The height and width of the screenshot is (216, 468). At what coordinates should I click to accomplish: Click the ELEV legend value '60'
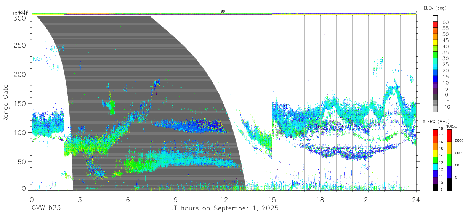(x=445, y=22)
